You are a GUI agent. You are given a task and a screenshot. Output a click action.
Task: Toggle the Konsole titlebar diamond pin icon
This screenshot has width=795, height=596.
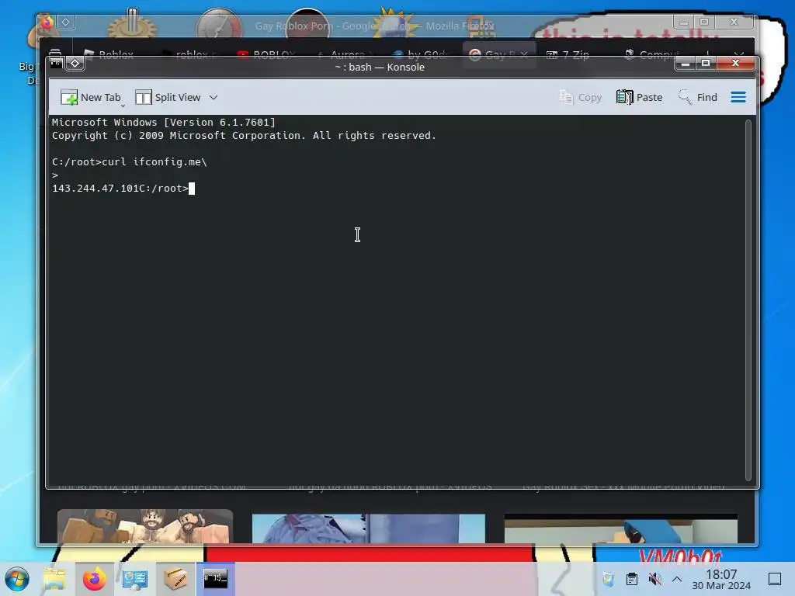(x=75, y=64)
